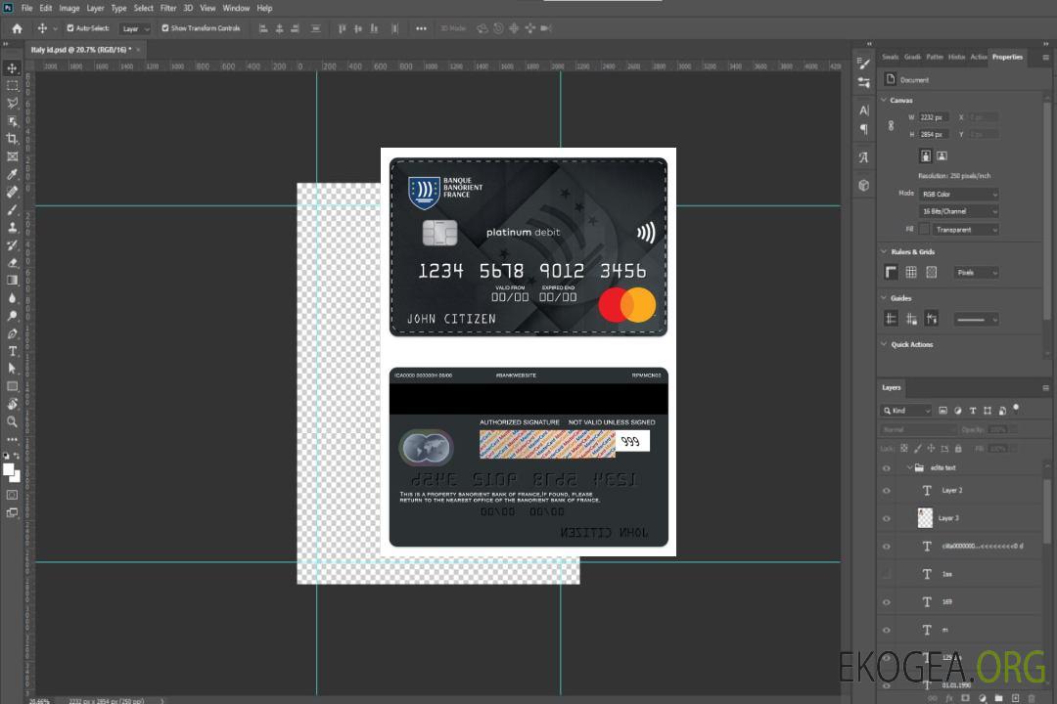Expand the Quick Actions section
1057x704 pixels.
(x=885, y=344)
